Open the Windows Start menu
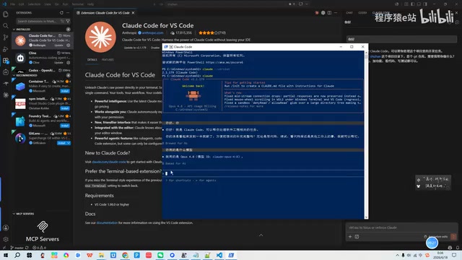The height and width of the screenshot is (260, 462). point(6,255)
